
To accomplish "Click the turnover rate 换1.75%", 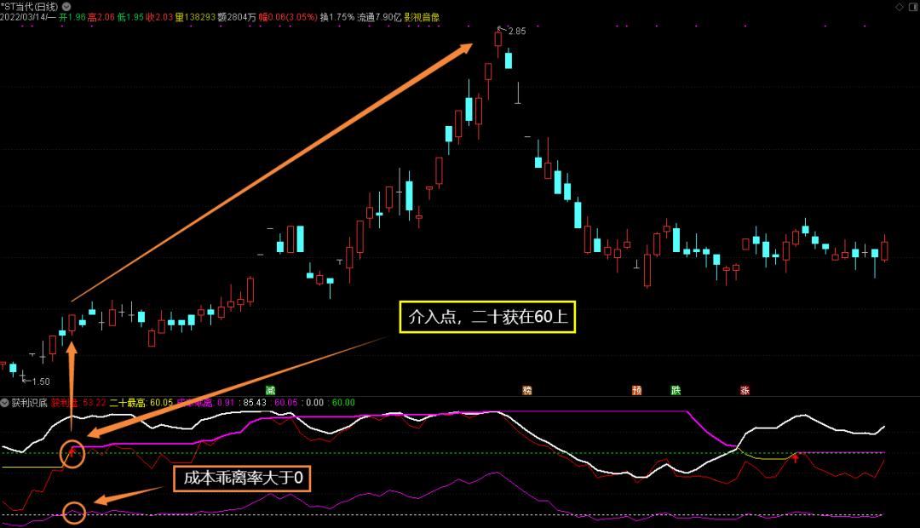I will [x=337, y=18].
